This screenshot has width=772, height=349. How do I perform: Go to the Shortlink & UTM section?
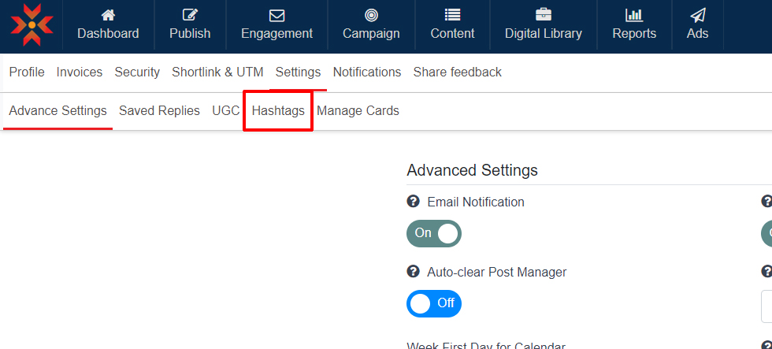pos(217,72)
